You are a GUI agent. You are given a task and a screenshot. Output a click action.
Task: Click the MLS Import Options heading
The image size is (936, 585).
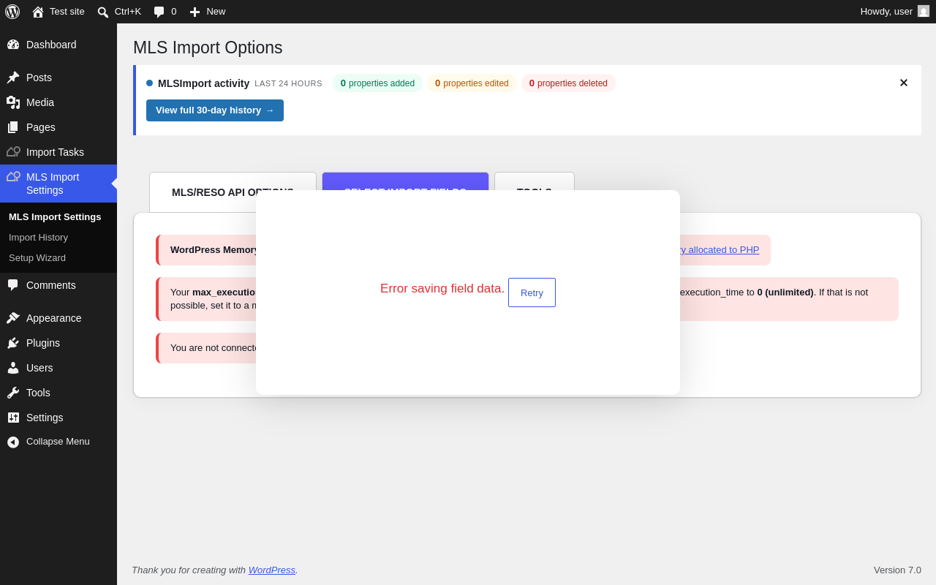pyautogui.click(x=208, y=48)
